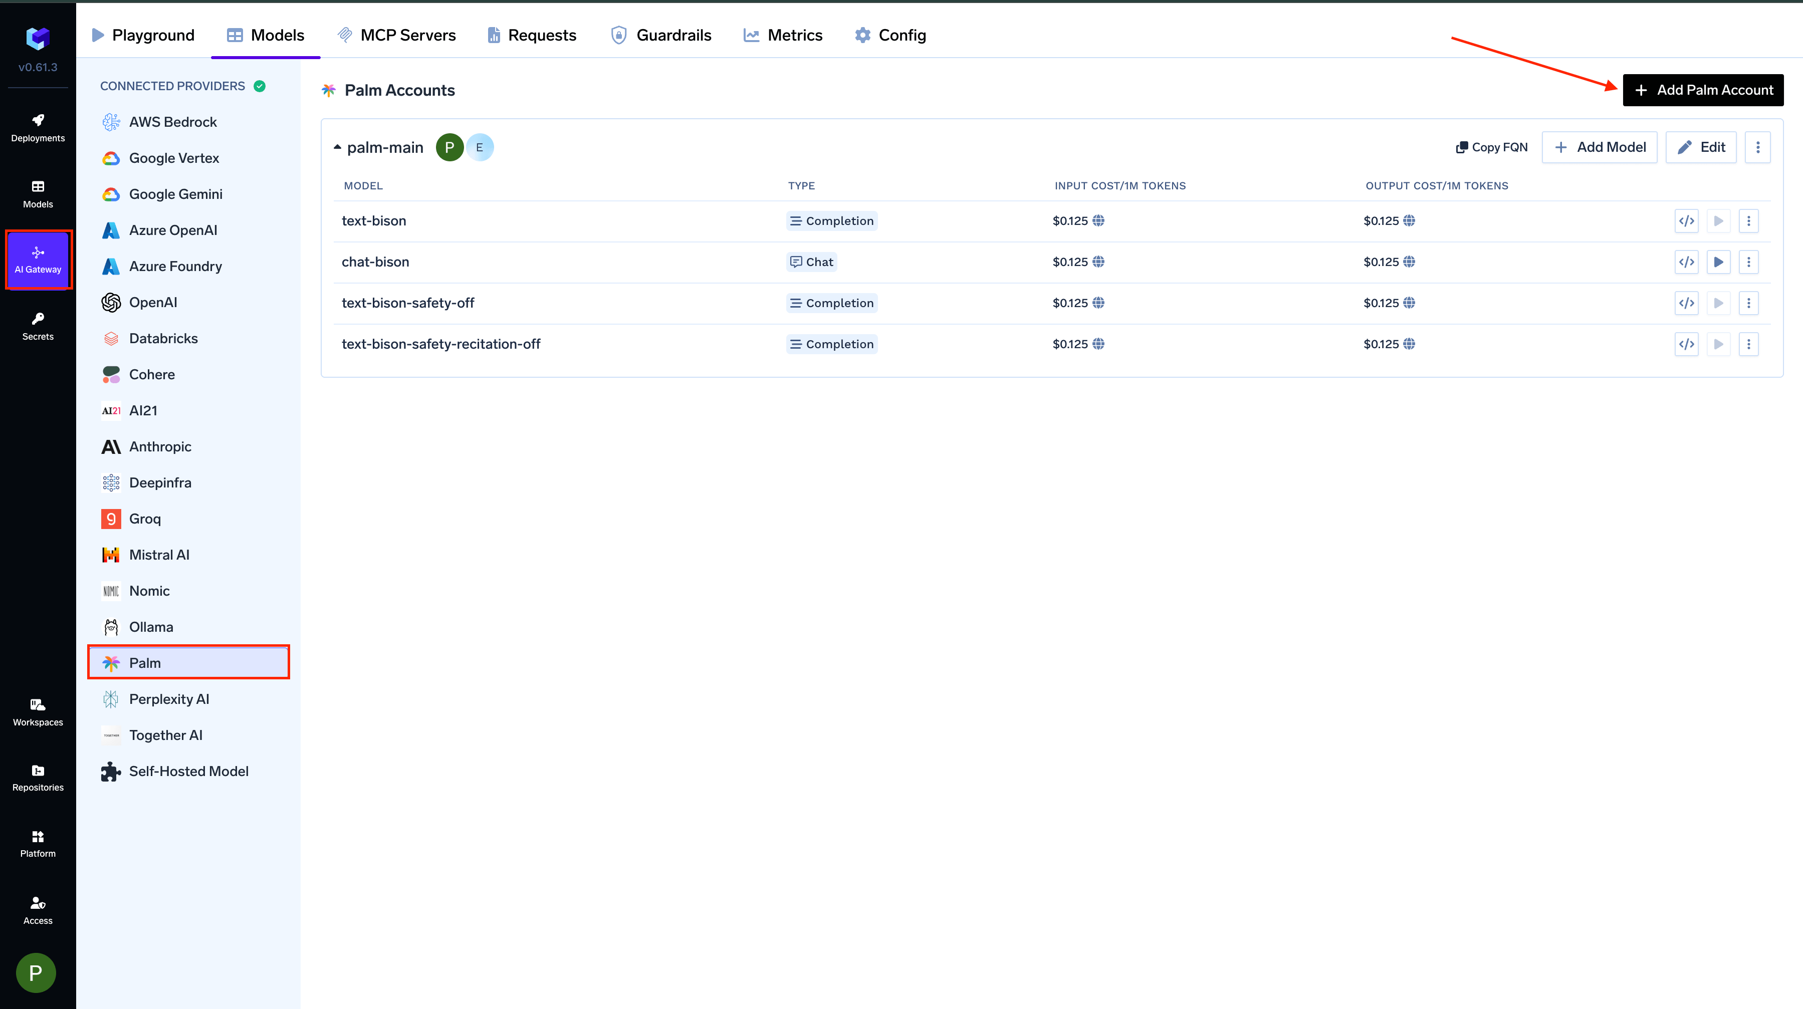
Task: View code snippet for text-bison-safety-off
Action: point(1687,303)
